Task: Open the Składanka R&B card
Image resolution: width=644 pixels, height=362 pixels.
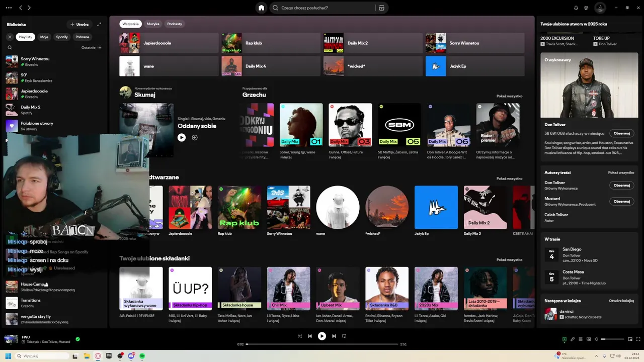Action: (x=387, y=294)
